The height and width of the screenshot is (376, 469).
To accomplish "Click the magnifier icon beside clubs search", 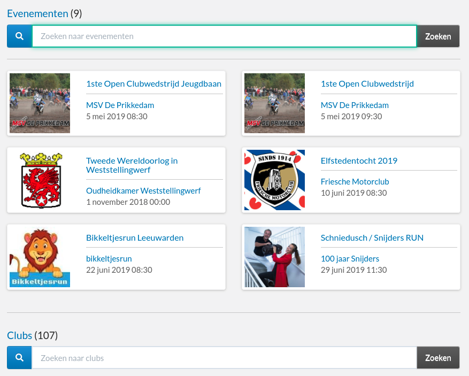I will pos(19,358).
